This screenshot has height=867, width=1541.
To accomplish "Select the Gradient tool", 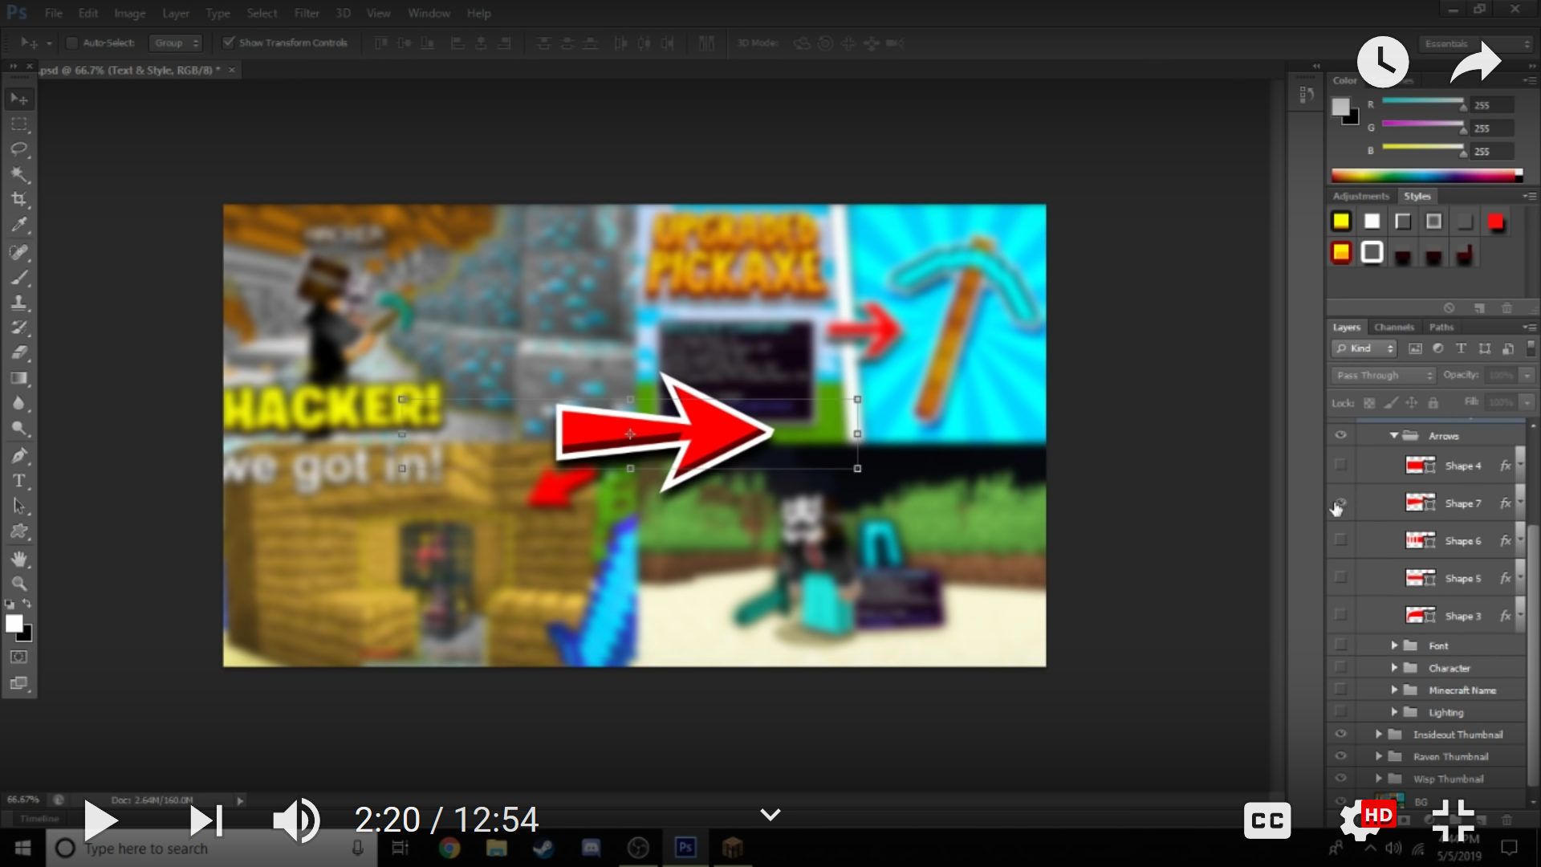I will coord(19,378).
